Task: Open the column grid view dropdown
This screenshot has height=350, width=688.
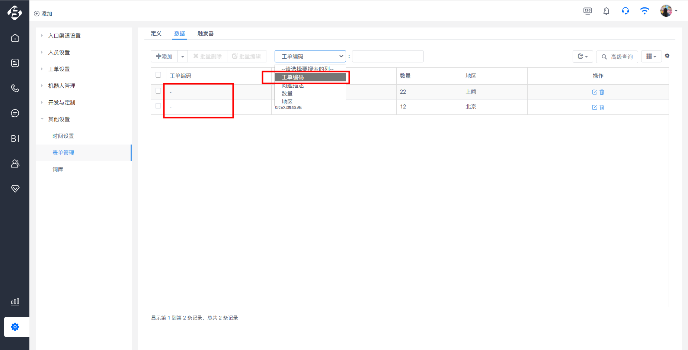Action: pos(651,56)
